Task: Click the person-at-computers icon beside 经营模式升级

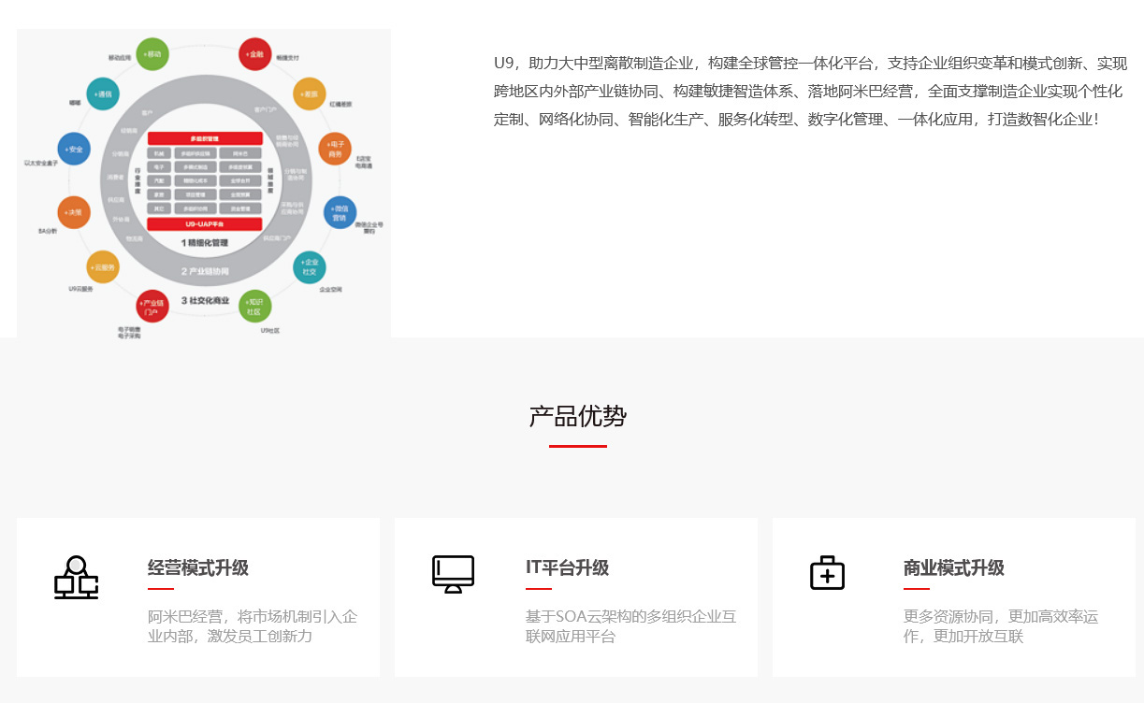Action: [x=77, y=578]
